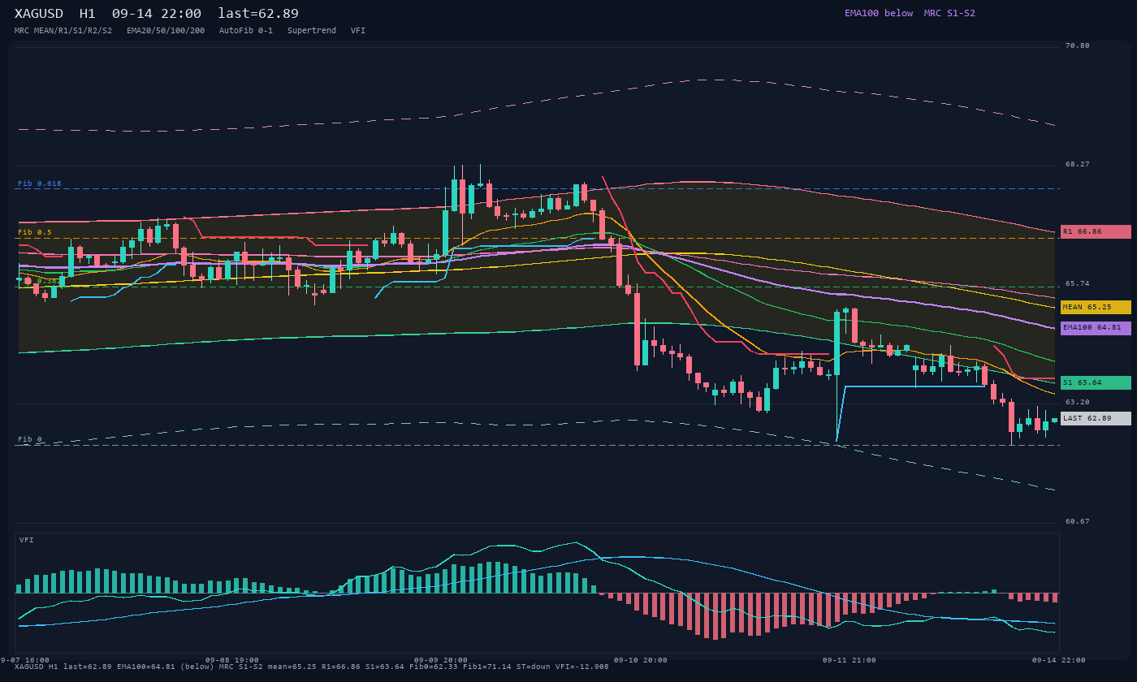Click the grey LAST 62.89 price tag
Viewport: 1137px width, 682px height.
[1096, 418]
